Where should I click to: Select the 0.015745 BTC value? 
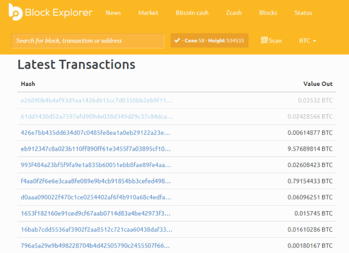(x=314, y=213)
